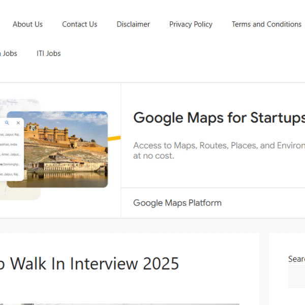The width and height of the screenshot is (305, 305).
Task: Click the ad description about Maps, Routes, Places
Action: (x=219, y=150)
